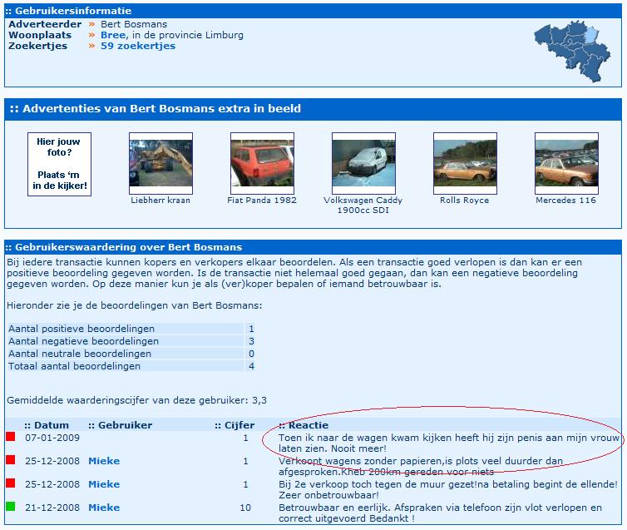The width and height of the screenshot is (627, 530).
Task: Open the Liebherr kraan thumbnail
Action: coord(160,163)
